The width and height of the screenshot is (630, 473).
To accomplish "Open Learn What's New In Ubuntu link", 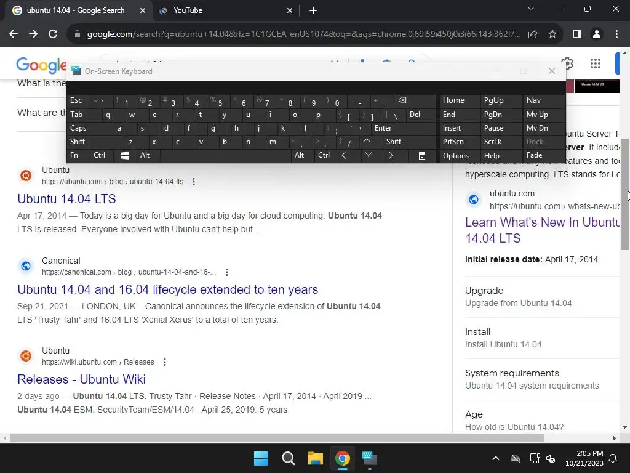I will point(543,230).
